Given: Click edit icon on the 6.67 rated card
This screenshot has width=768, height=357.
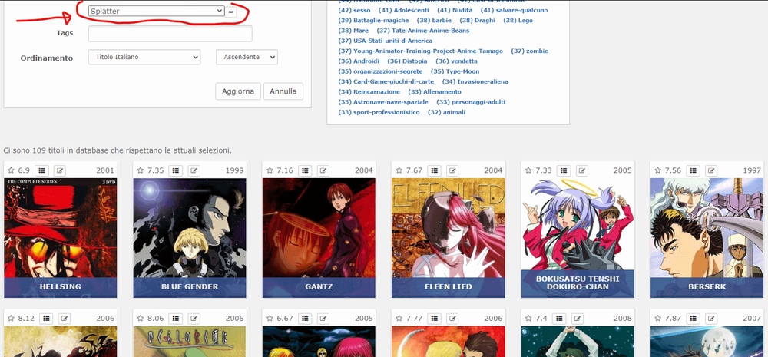Looking at the screenshot, I should 323,319.
